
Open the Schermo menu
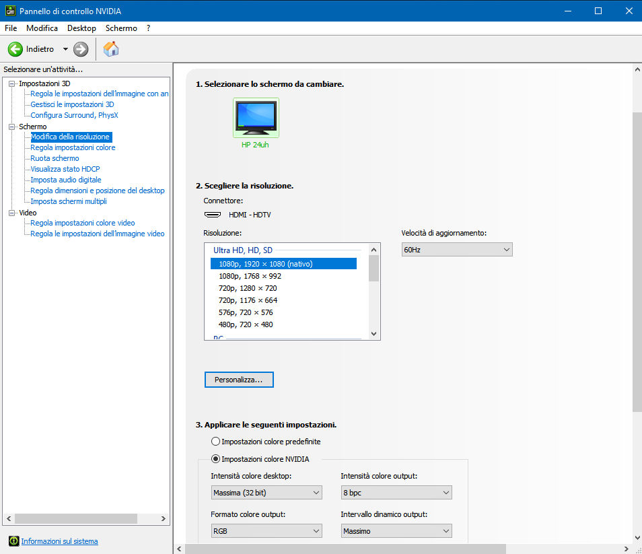121,28
